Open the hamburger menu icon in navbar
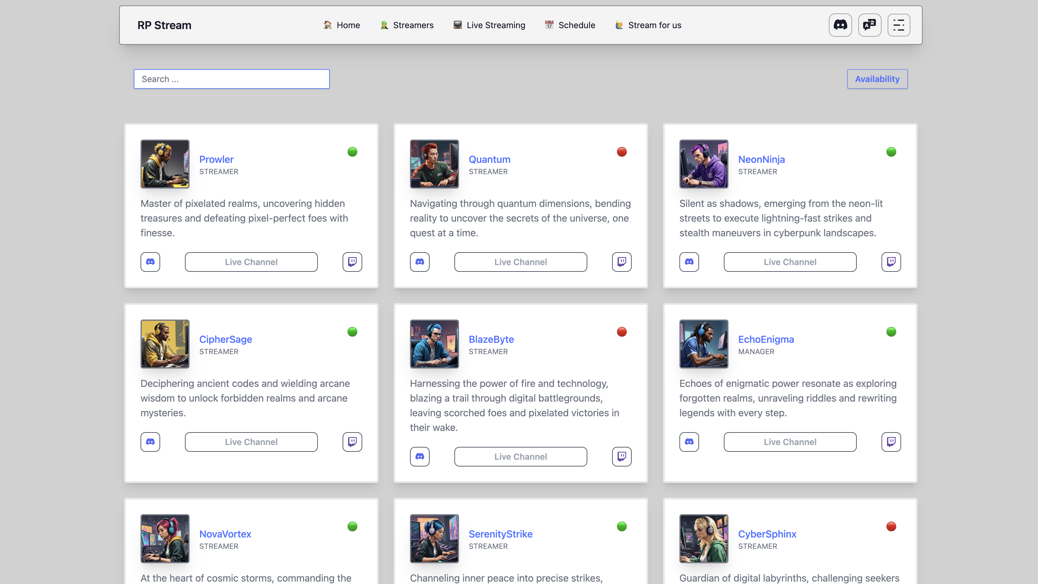Image resolution: width=1038 pixels, height=584 pixels. click(x=899, y=25)
